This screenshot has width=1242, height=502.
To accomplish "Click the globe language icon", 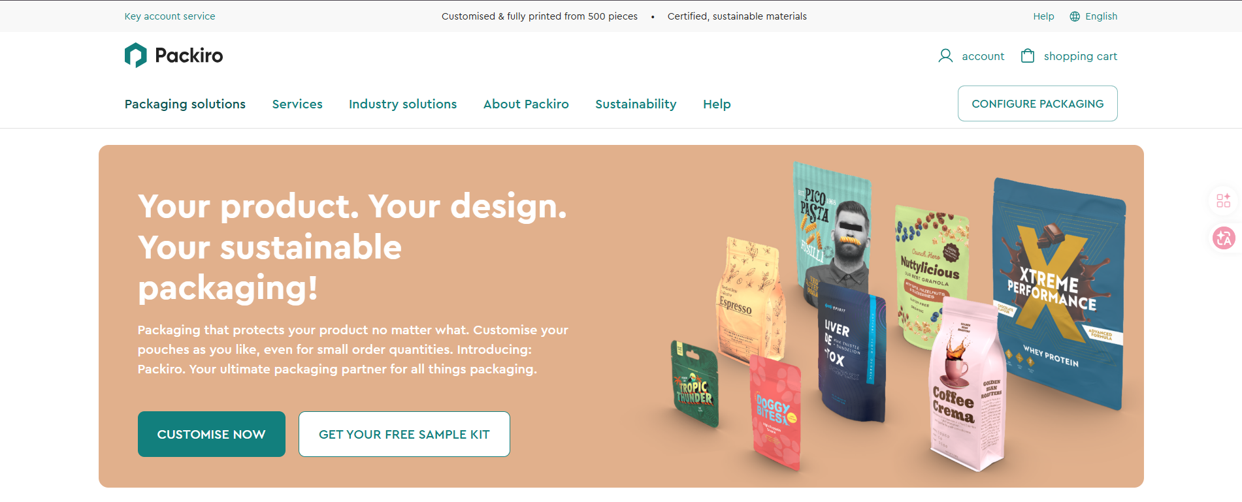I will 1075,16.
